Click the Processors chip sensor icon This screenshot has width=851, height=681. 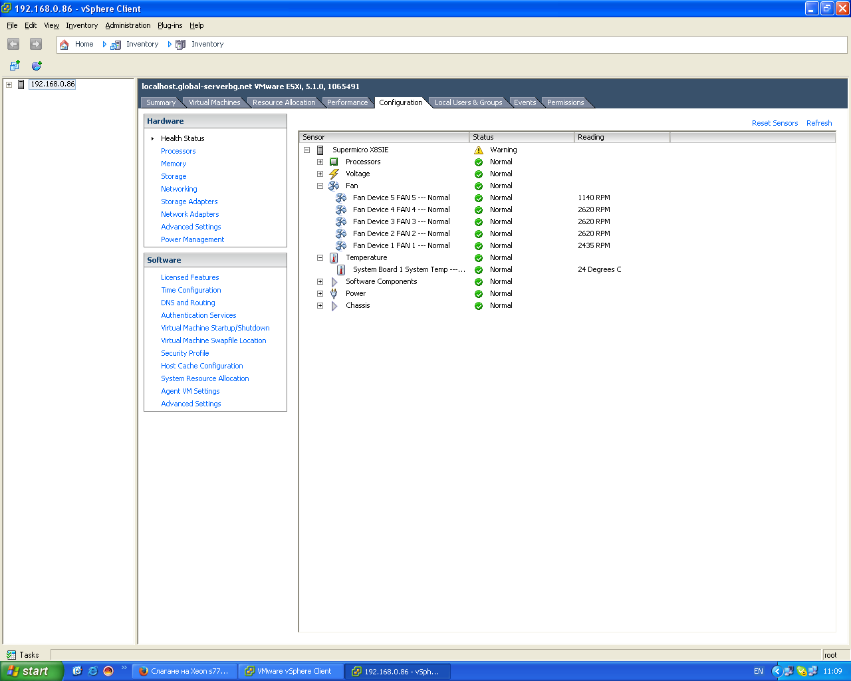tap(334, 162)
